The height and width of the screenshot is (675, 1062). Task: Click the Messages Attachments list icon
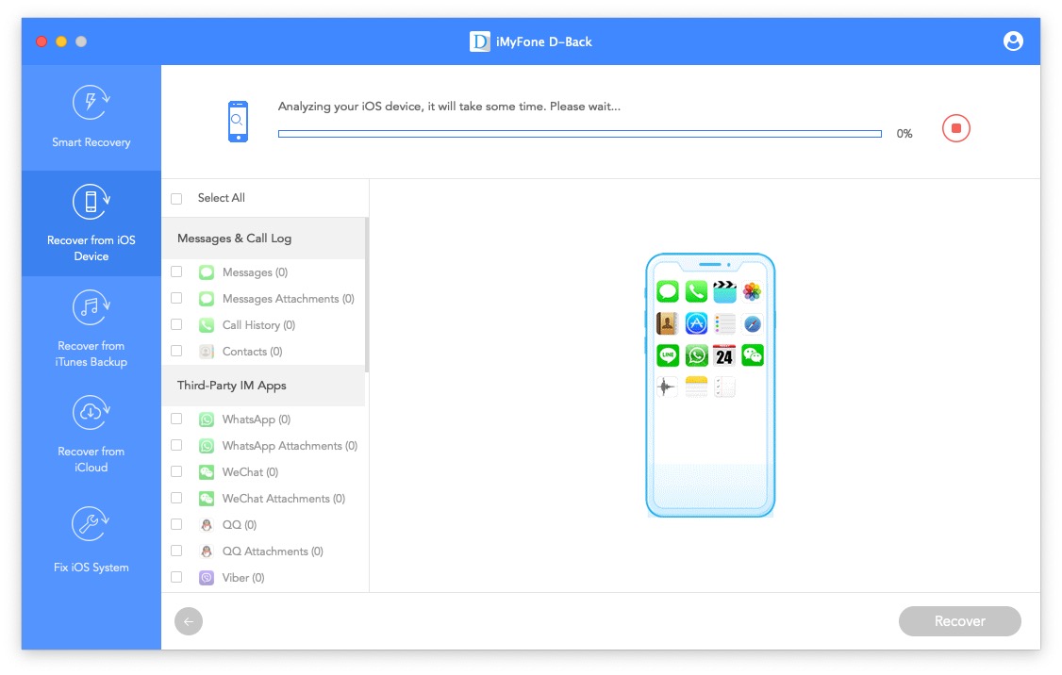207,299
